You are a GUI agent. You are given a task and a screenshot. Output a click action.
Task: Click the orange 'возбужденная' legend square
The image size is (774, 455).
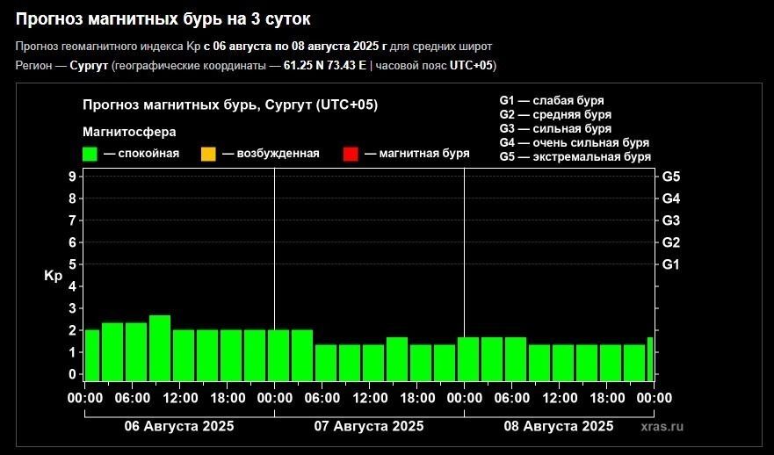[208, 155]
